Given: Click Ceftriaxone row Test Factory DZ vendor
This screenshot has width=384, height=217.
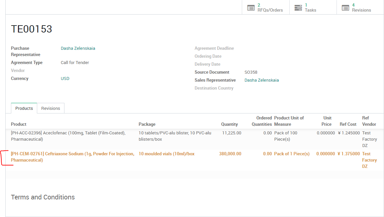Looking at the screenshot, I should click(x=370, y=160).
